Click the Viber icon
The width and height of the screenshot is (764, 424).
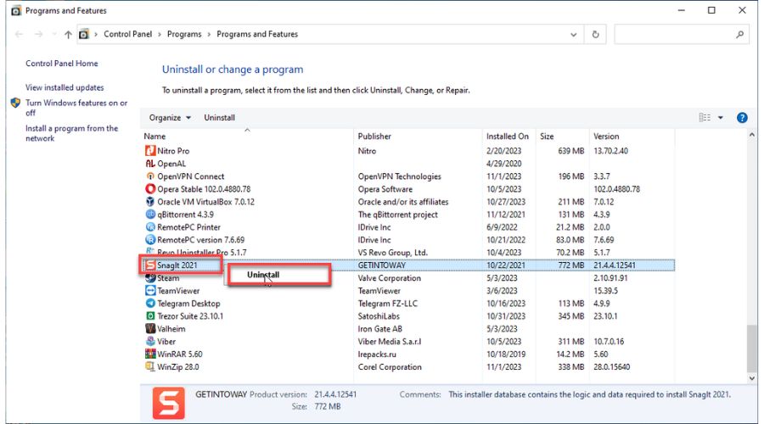pyautogui.click(x=150, y=341)
